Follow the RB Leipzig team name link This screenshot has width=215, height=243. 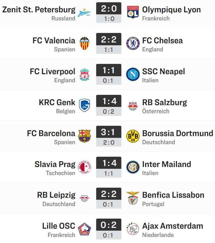click(x=56, y=195)
